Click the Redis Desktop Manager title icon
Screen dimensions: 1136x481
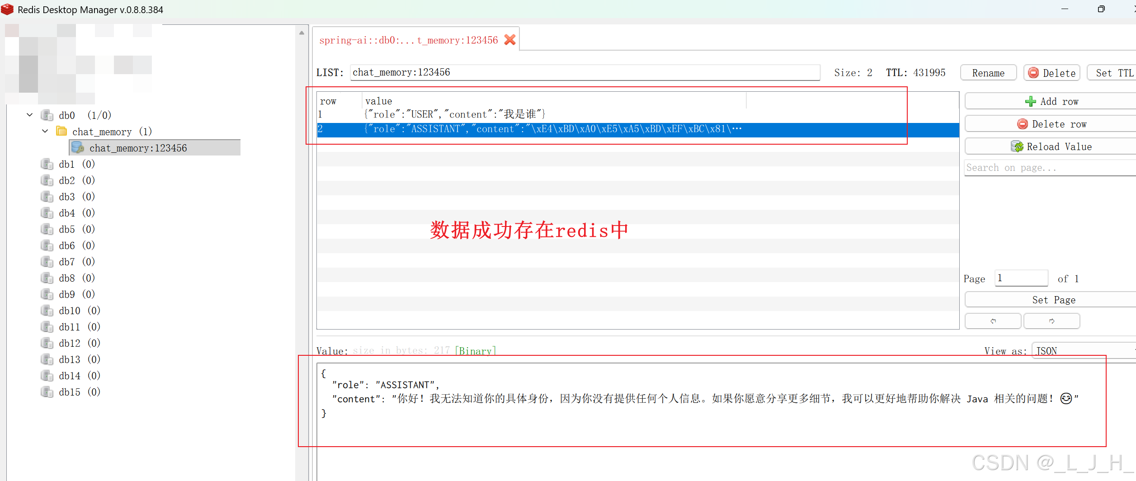[7, 9]
